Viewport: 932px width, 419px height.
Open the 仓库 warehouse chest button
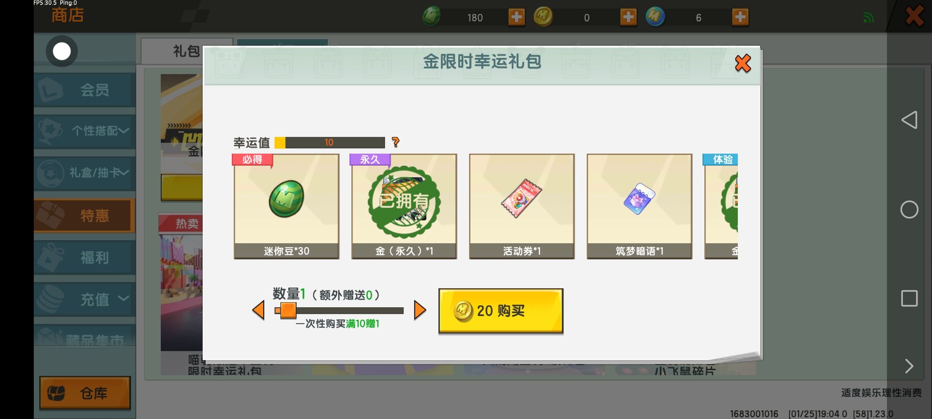coord(85,393)
